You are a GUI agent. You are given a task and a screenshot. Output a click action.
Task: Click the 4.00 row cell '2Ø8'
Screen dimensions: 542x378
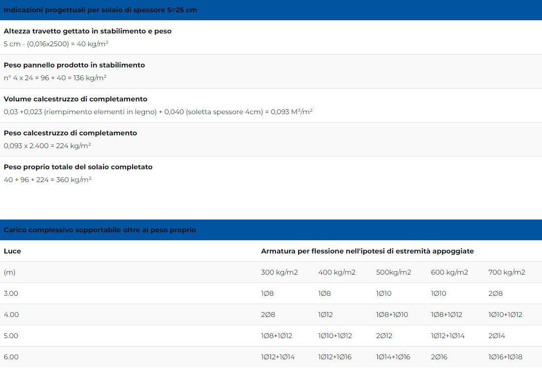click(x=268, y=315)
